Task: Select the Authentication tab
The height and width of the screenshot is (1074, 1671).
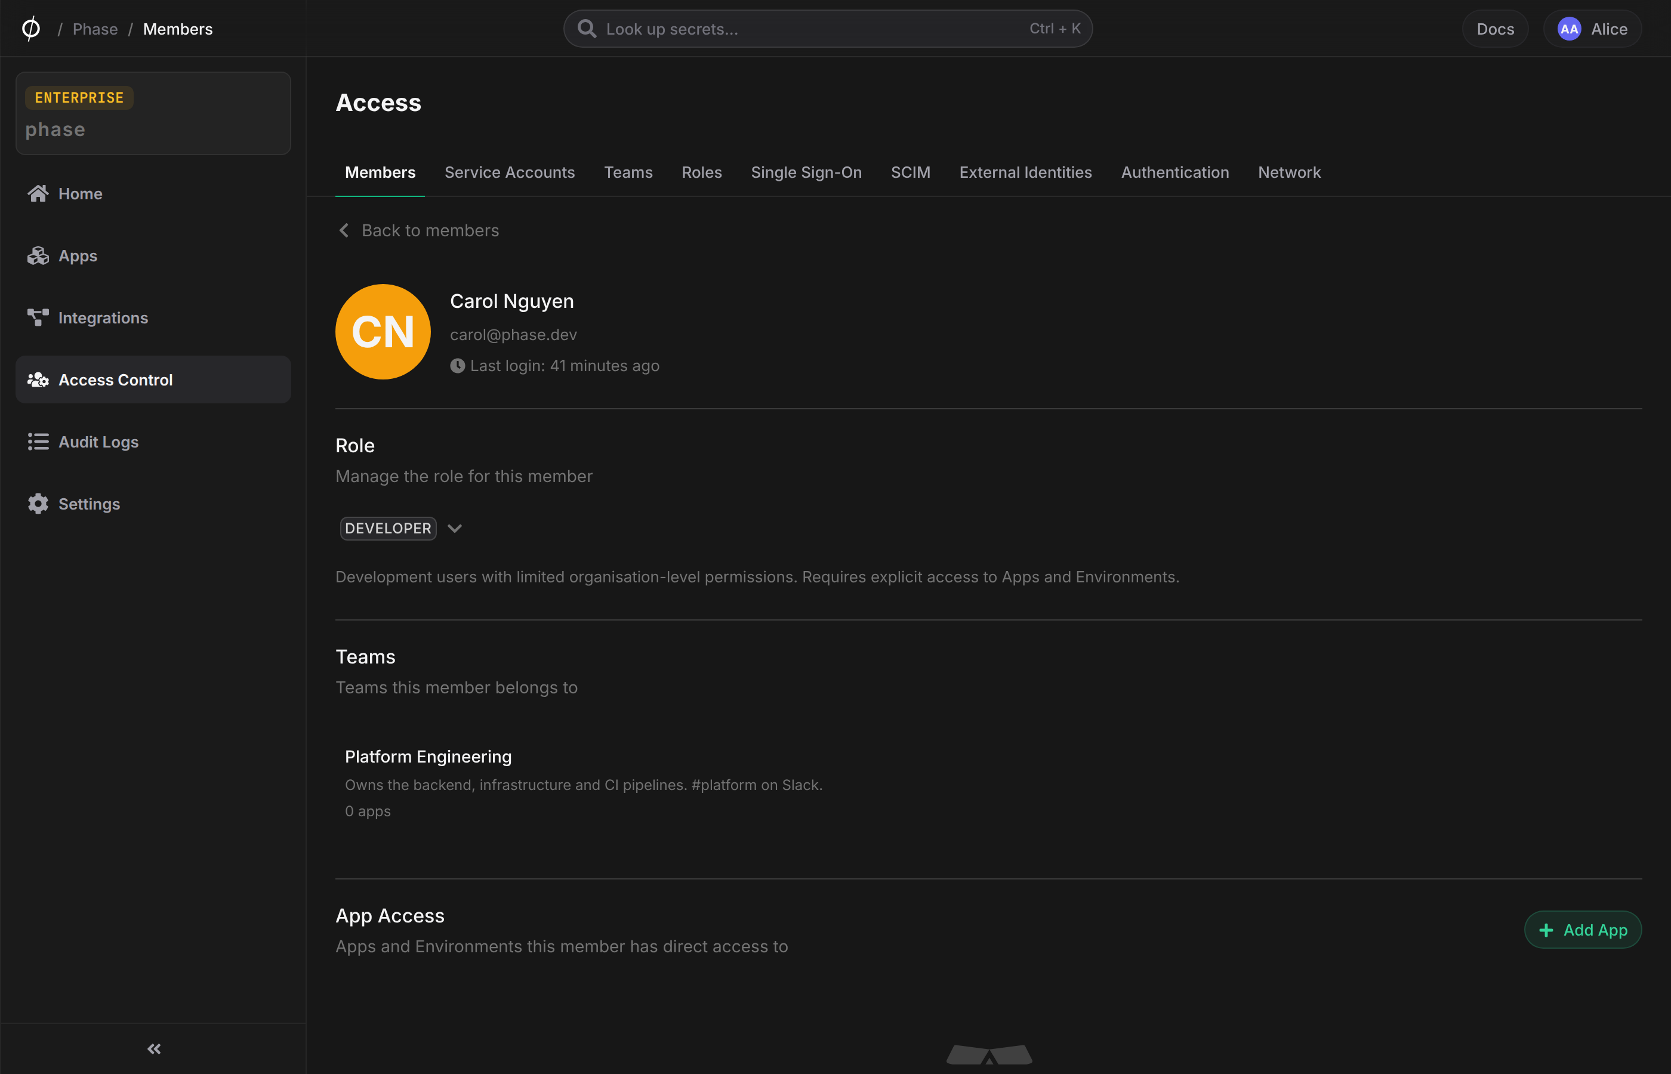Action: coord(1174,172)
